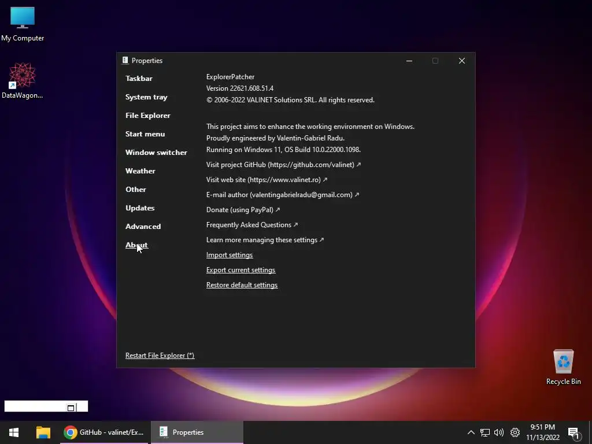Open the network status tray icon
592x444 pixels.
click(485, 432)
